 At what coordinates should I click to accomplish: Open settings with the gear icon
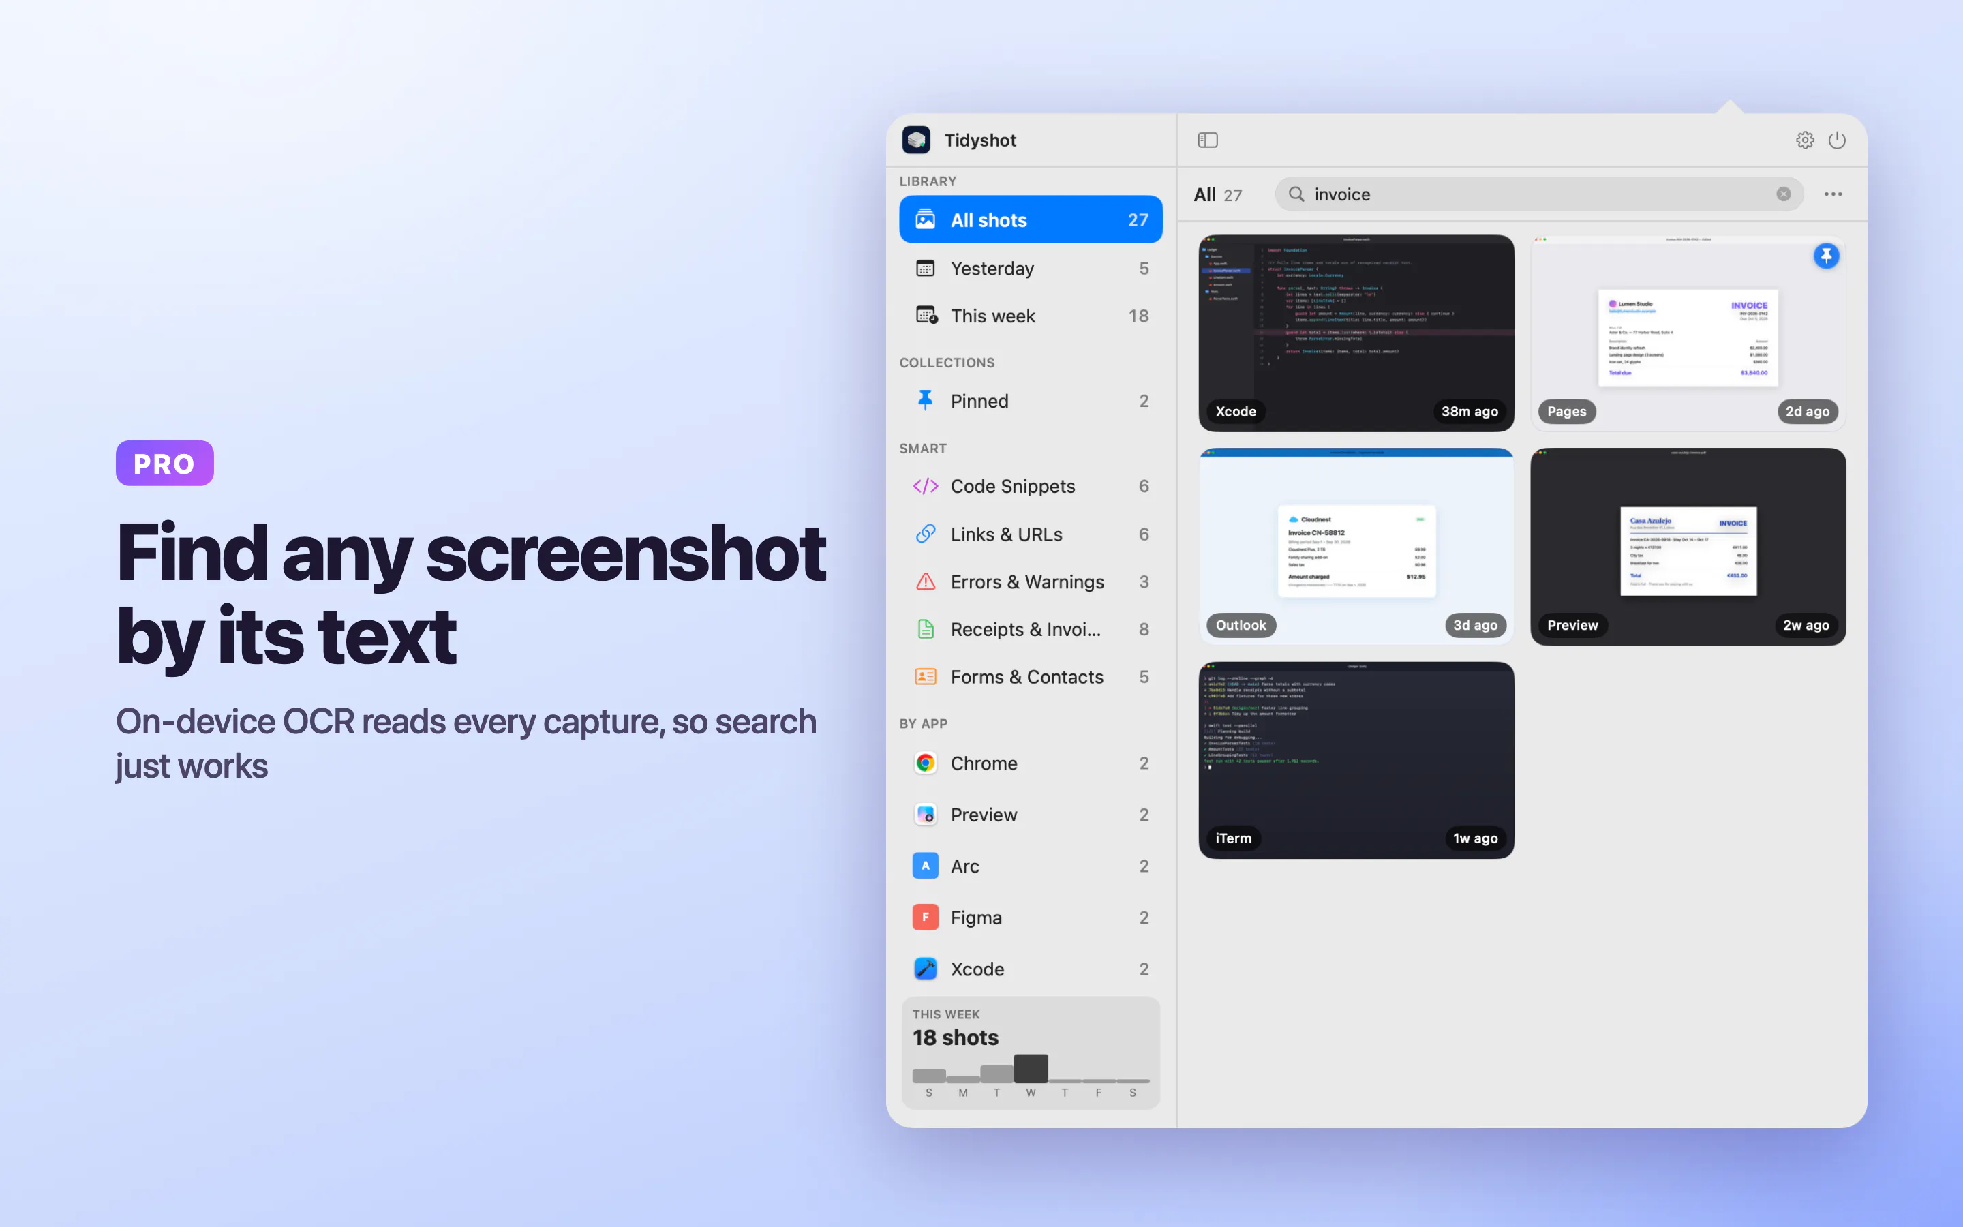(x=1805, y=140)
